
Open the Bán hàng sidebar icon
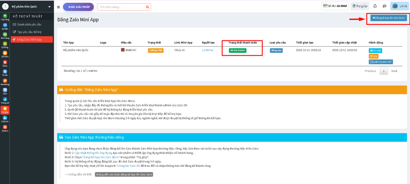pos(5,36)
